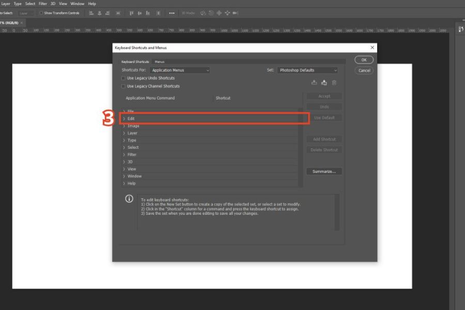The height and width of the screenshot is (310, 465).
Task: Click the align horizontal centers icon
Action: click(x=99, y=13)
